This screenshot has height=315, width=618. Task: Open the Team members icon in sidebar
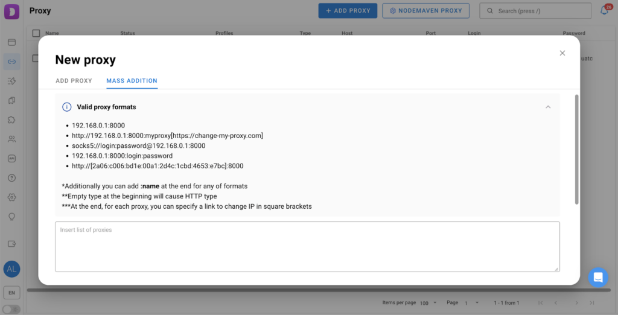point(11,139)
